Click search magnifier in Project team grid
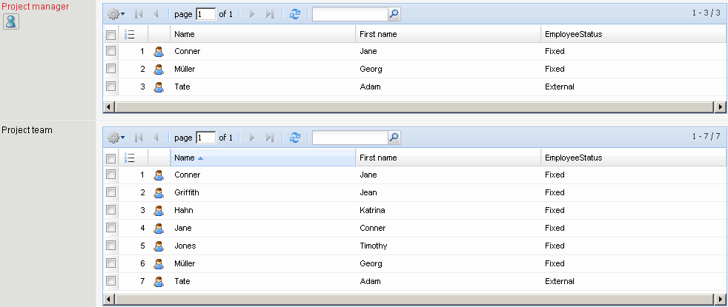Viewport: 728px width, 307px height. pyautogui.click(x=394, y=138)
